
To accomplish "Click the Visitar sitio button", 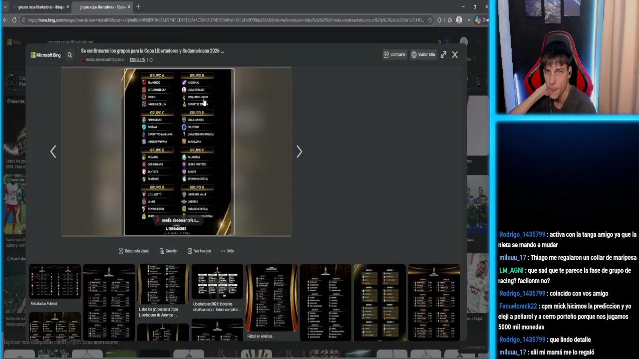I will (423, 54).
